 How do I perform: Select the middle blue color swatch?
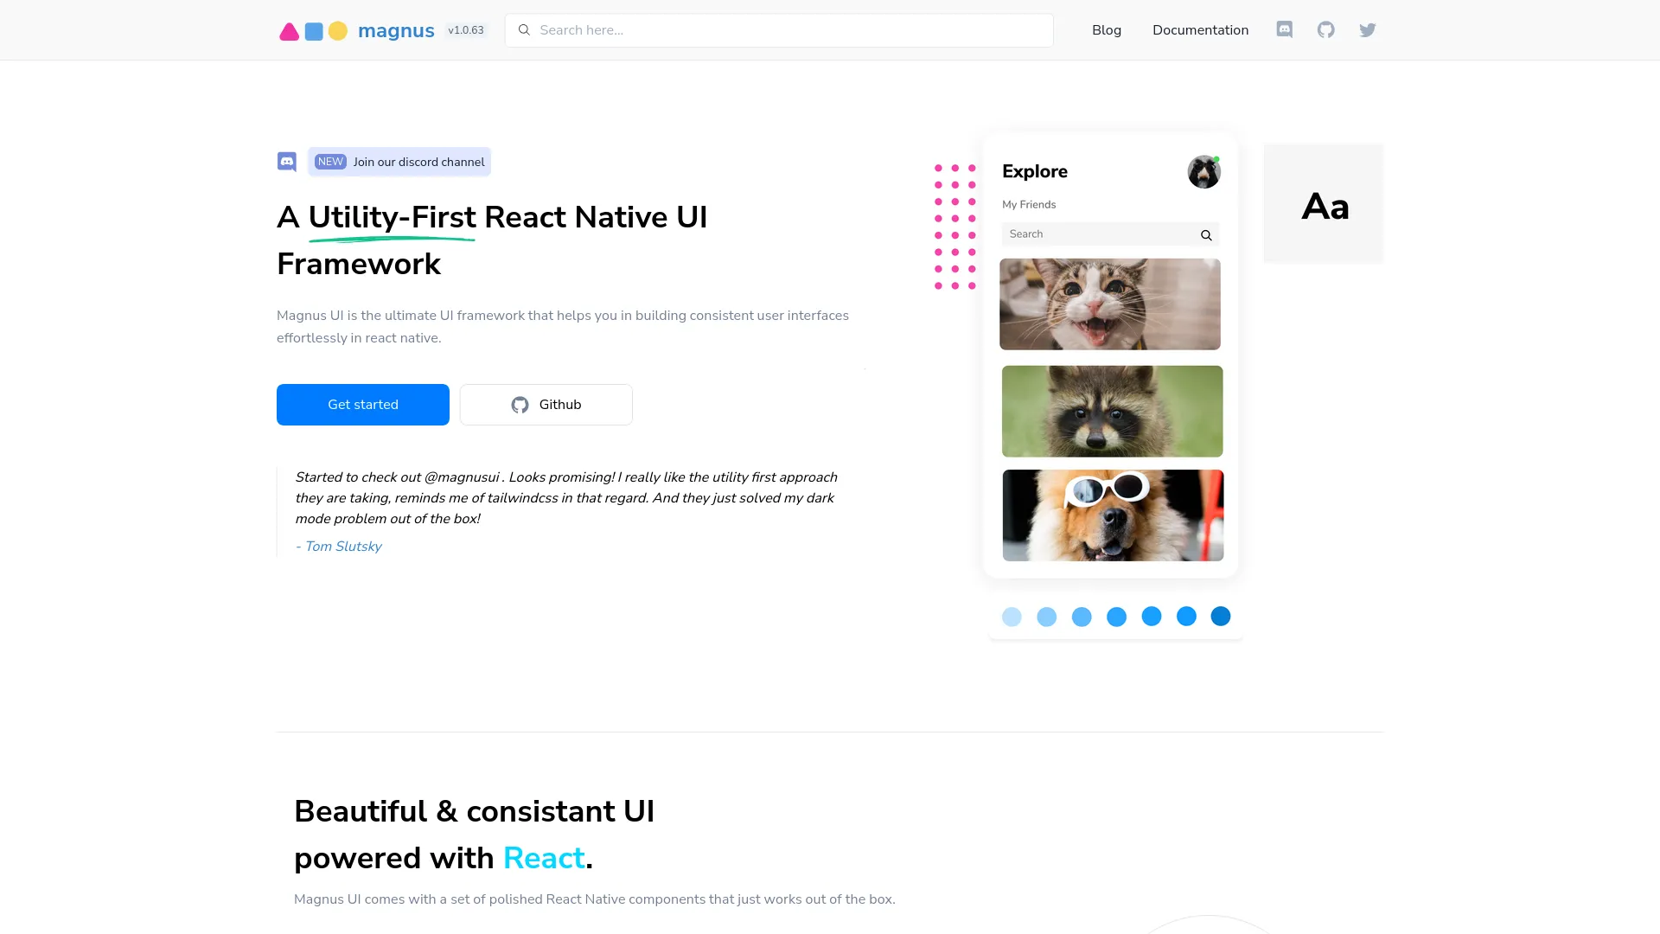pos(1117,617)
